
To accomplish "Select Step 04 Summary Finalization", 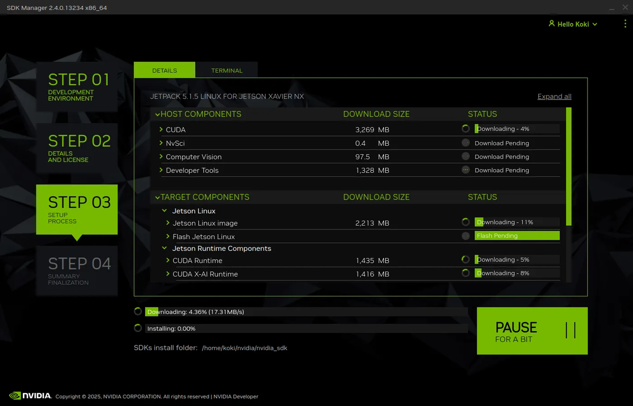I will (x=77, y=271).
